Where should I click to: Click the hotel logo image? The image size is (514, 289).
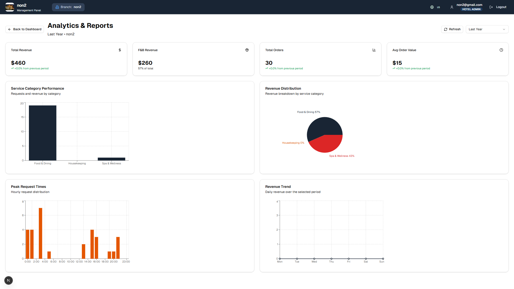pos(10,7)
